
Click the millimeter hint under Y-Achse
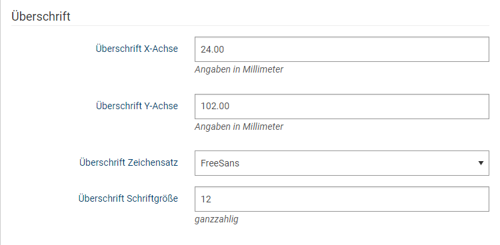(239, 126)
